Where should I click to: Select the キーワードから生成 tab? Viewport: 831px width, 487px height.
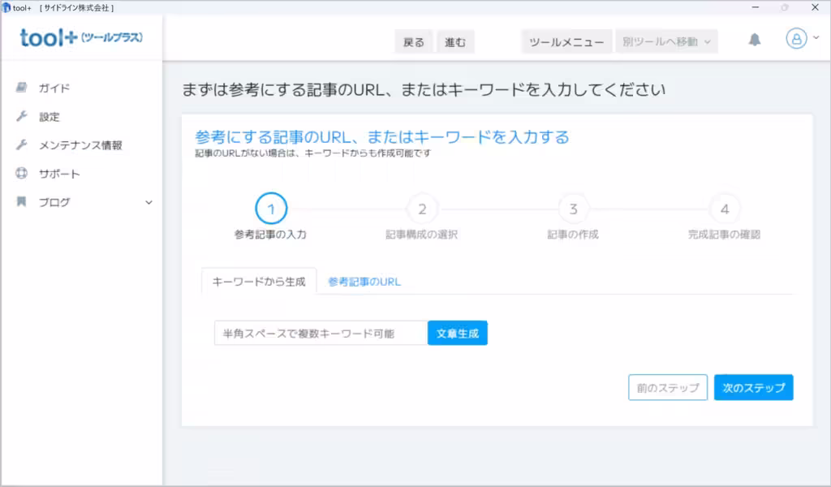point(258,279)
